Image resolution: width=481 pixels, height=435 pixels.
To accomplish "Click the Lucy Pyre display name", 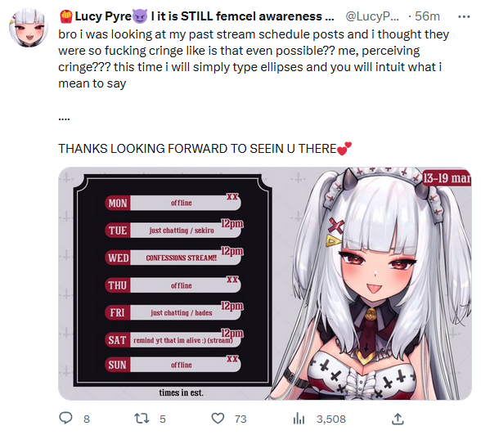I will pyautogui.click(x=103, y=16).
